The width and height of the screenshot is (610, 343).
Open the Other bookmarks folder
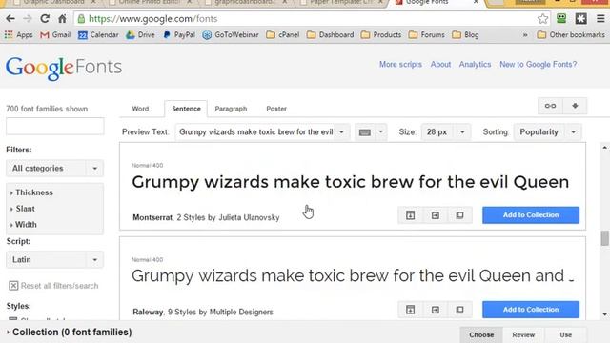pyautogui.click(x=571, y=35)
